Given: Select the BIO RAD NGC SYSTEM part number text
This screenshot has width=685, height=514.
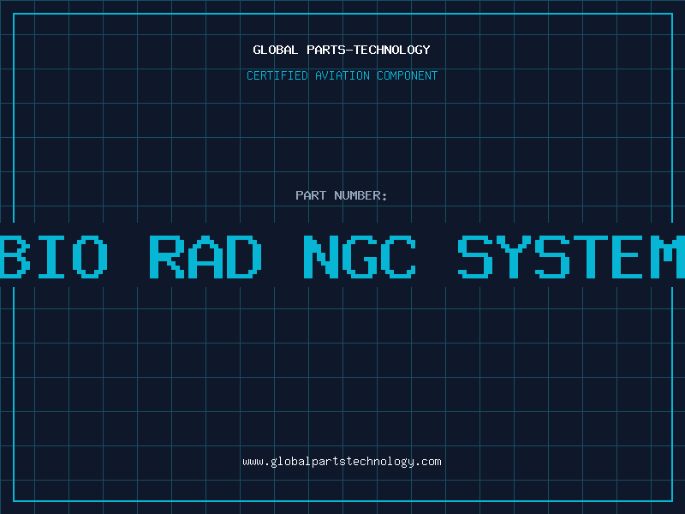Looking at the screenshot, I should (x=342, y=256).
